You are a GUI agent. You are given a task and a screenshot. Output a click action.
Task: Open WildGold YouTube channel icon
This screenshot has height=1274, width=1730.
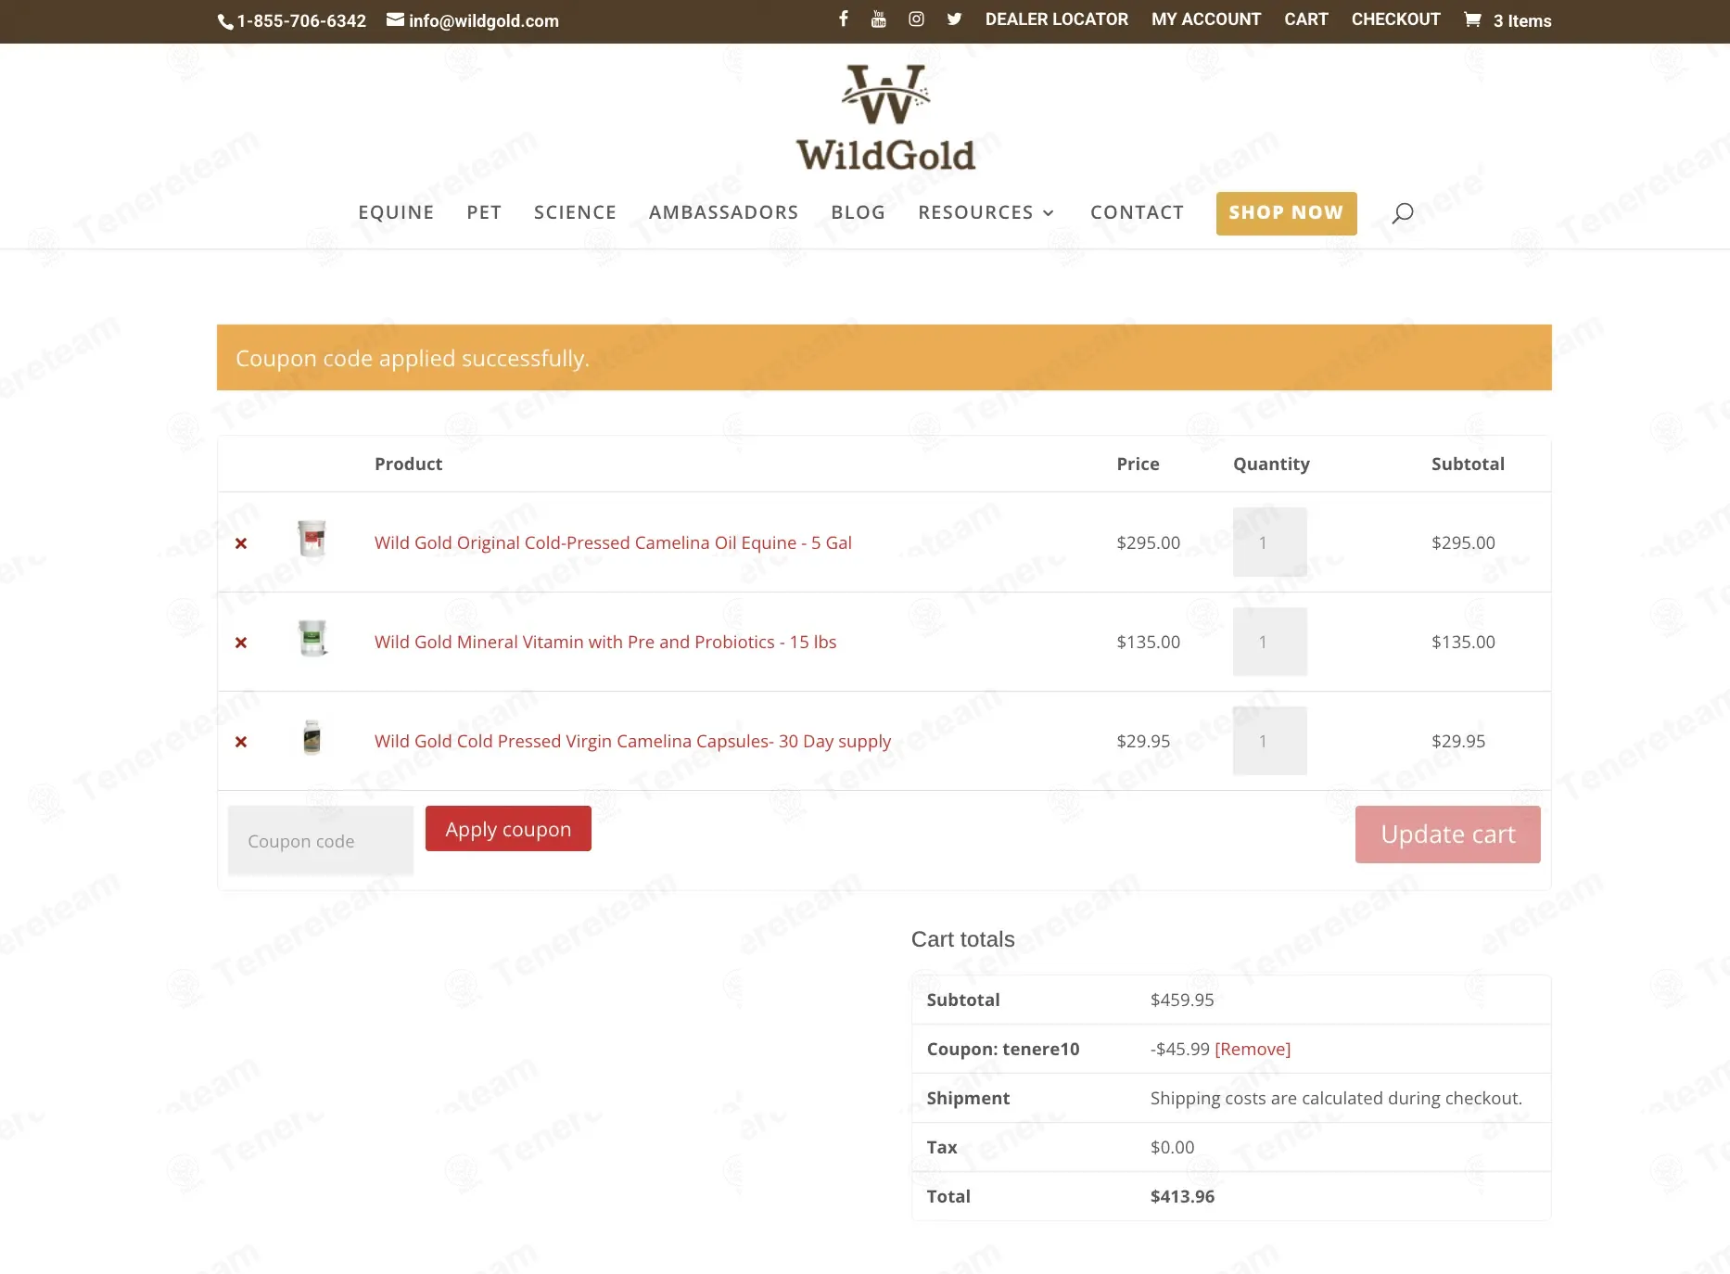coord(879,19)
